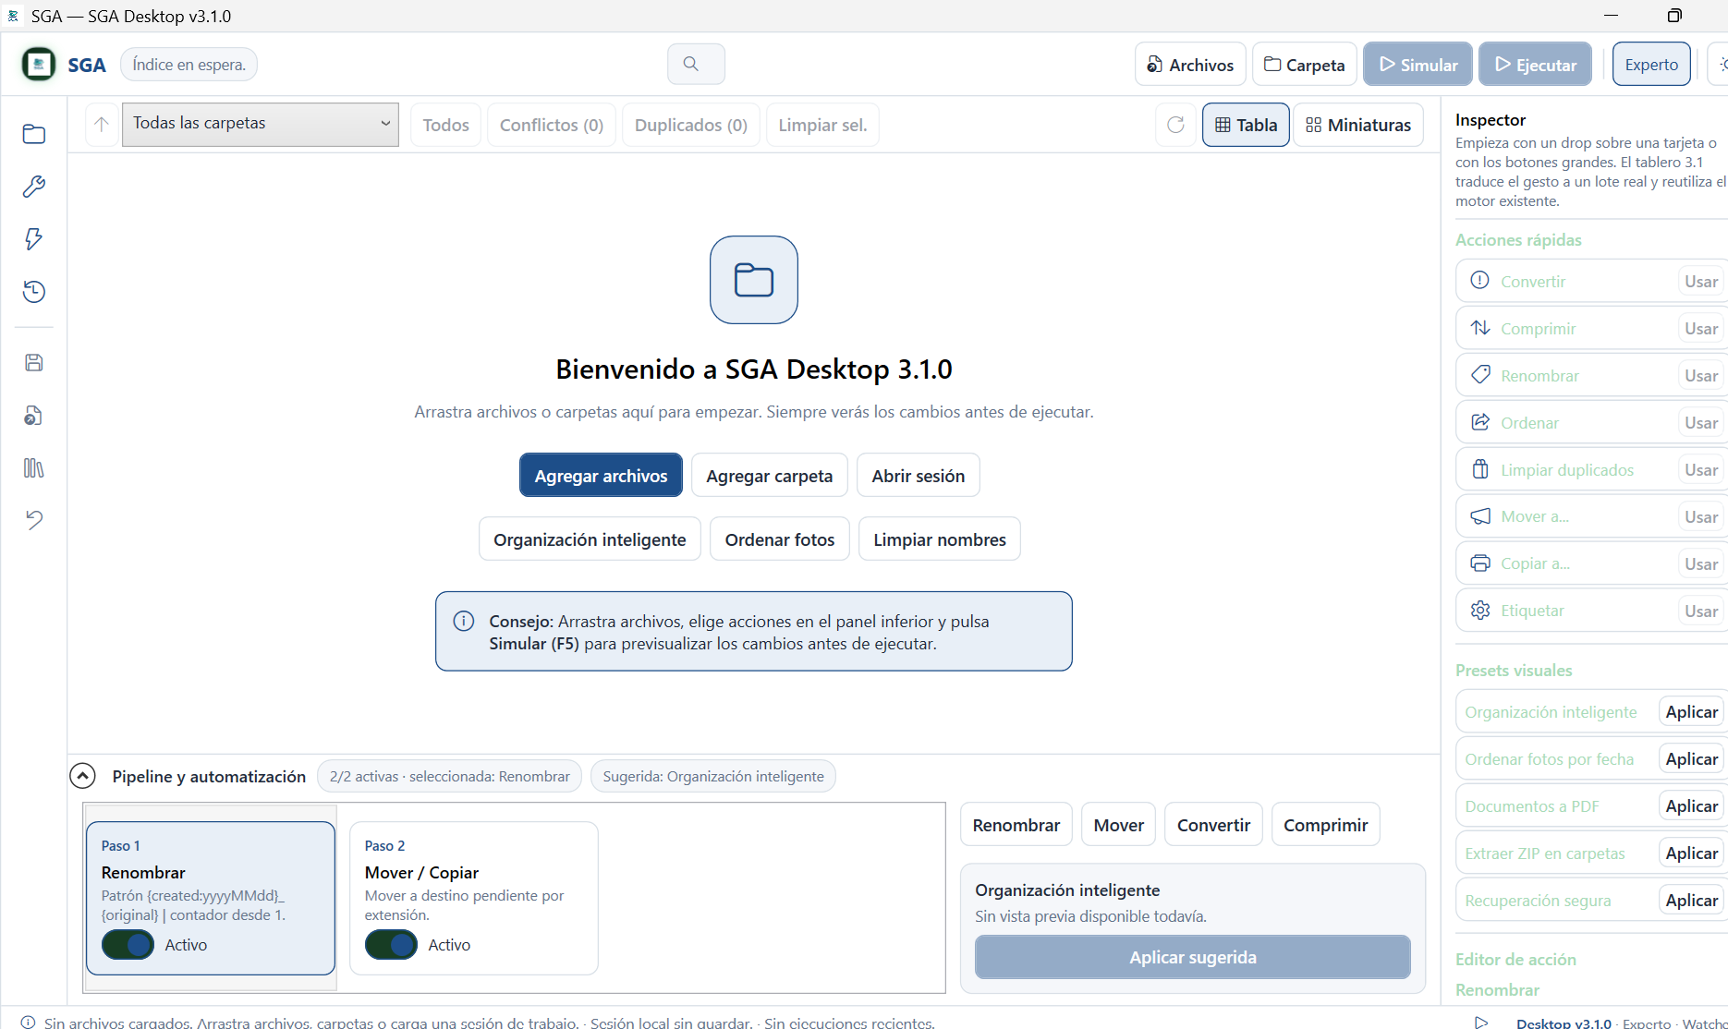Screen dimensions: 1728x1029
Task: Click the search magnifier button
Action: pos(696,64)
